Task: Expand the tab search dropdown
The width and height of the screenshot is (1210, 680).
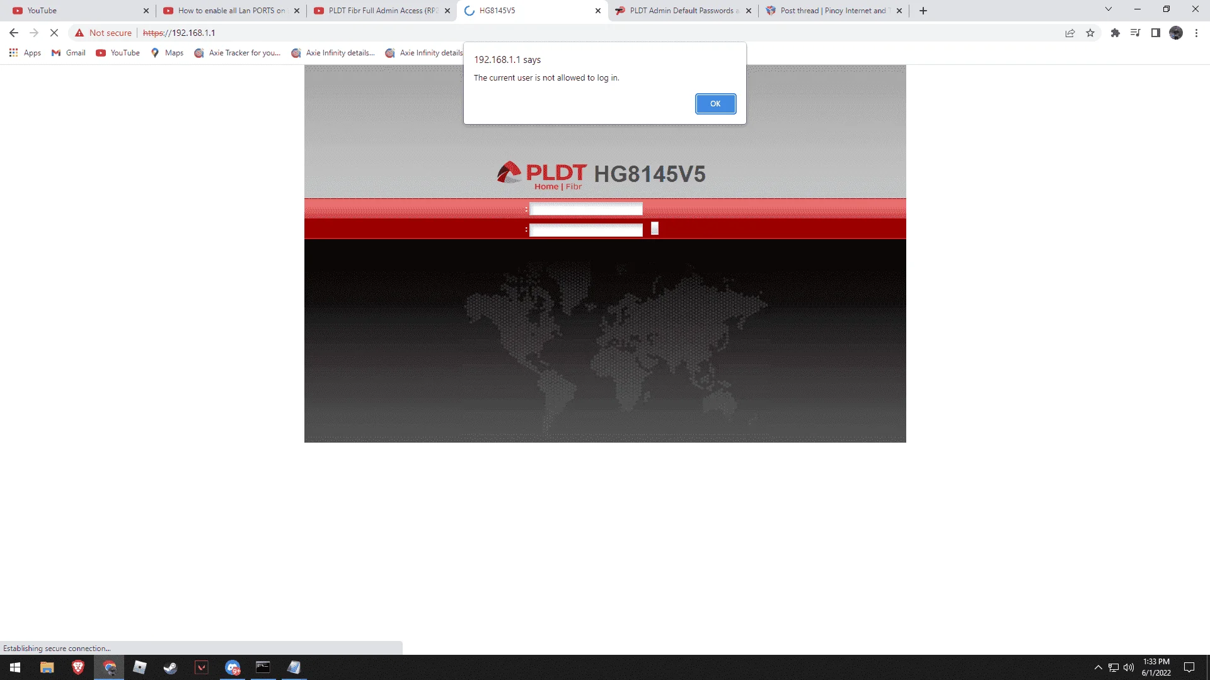Action: coord(1109,9)
